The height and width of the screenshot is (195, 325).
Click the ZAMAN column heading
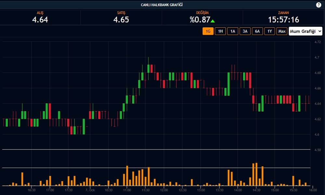tap(283, 13)
